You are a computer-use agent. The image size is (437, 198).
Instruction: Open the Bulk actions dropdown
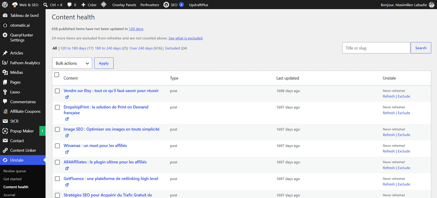coord(72,63)
